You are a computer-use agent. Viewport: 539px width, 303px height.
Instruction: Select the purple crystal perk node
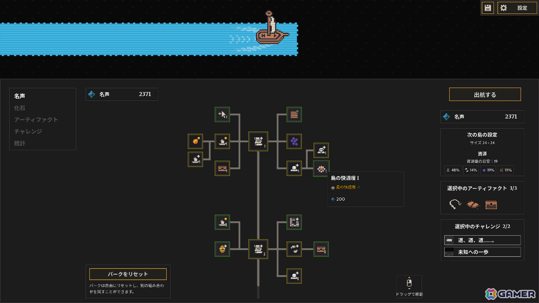(294, 141)
